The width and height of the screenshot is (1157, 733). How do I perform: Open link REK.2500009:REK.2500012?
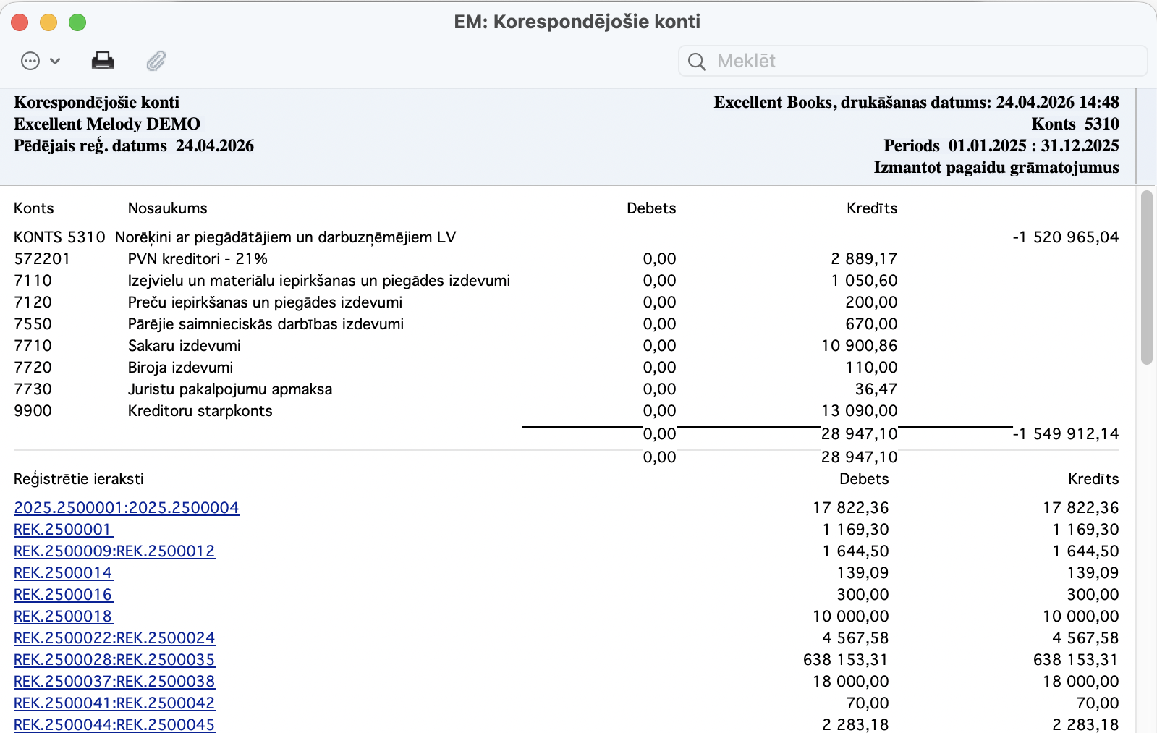point(114,551)
